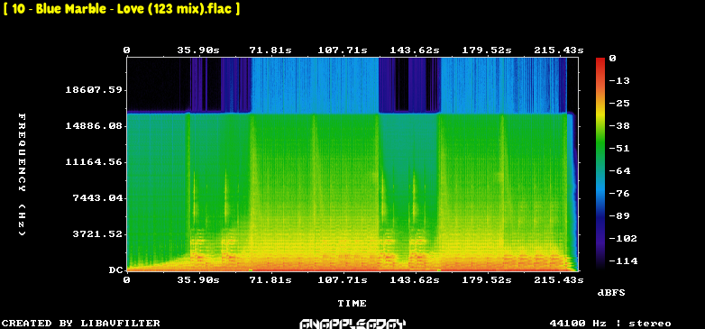
Task: Click the 35.90s marker on top time axis
Action: 198,50
